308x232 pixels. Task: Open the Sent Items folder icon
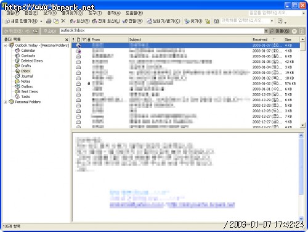click(17, 91)
